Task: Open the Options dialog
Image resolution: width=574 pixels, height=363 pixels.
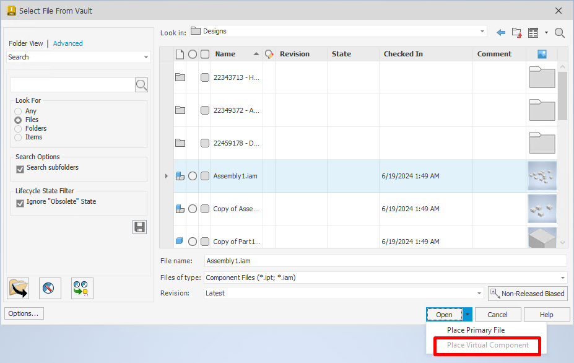Action: tap(24, 313)
